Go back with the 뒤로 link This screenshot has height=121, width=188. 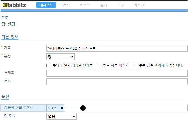5,18
